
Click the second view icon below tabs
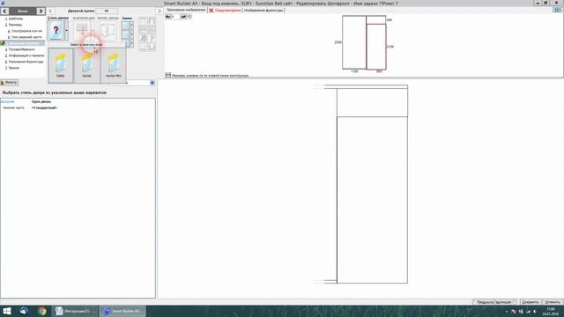[183, 17]
